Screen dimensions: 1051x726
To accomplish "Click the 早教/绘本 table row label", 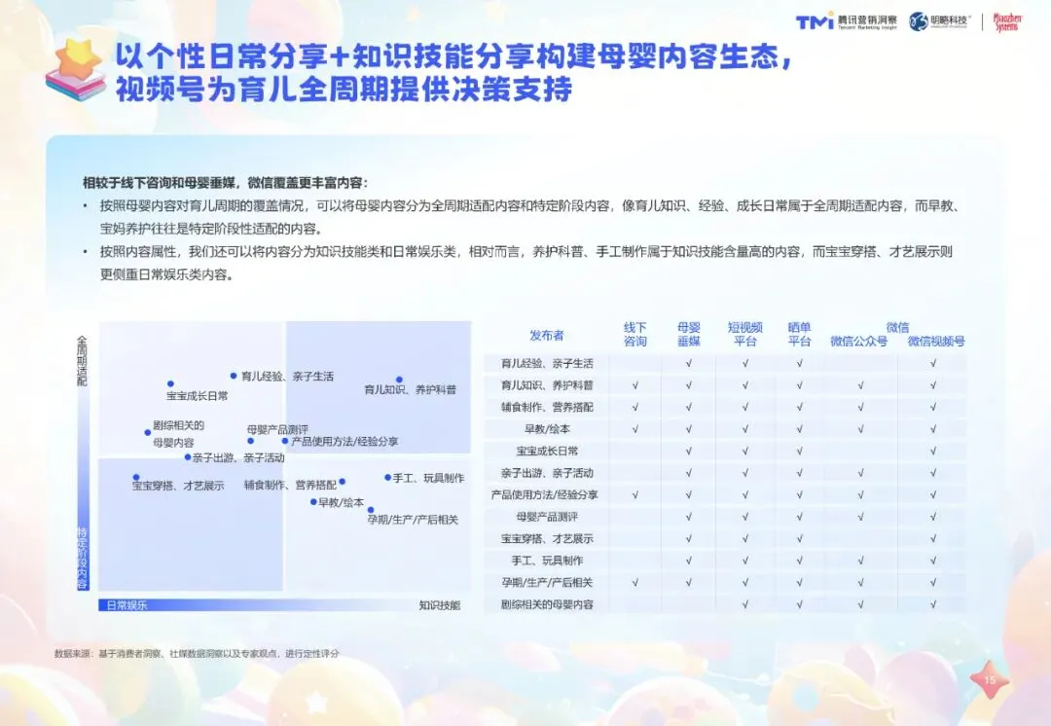I will (547, 429).
